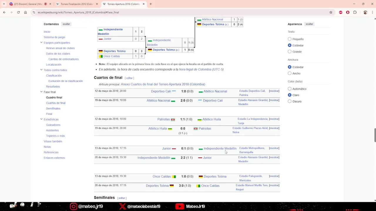This screenshot has height=211, width=376.
Task: Open Estadio Metropolitano link
Action: (x=252, y=148)
